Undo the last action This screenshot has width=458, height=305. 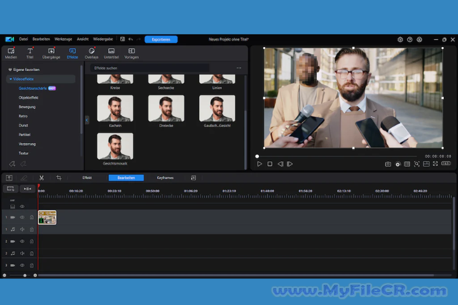pyautogui.click(x=130, y=39)
